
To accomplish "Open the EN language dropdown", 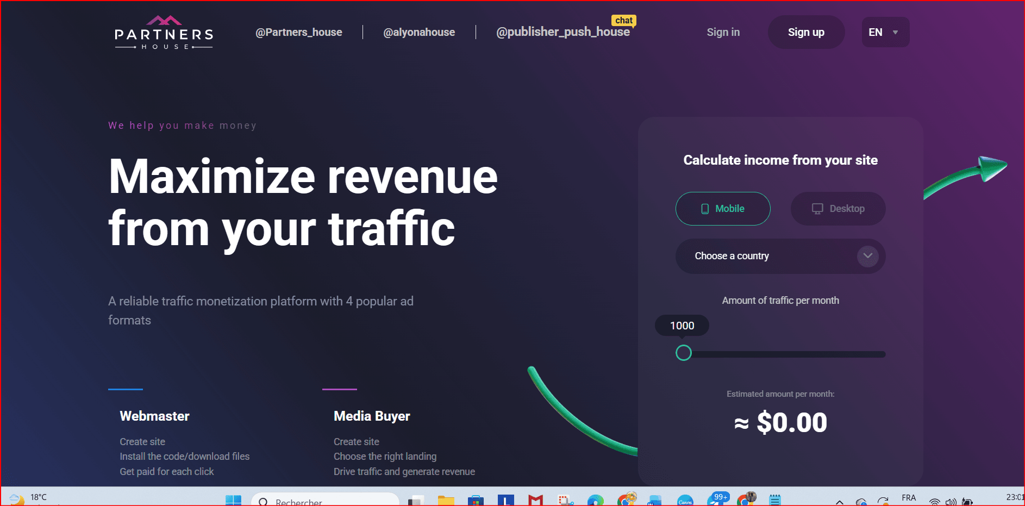I will [x=885, y=32].
